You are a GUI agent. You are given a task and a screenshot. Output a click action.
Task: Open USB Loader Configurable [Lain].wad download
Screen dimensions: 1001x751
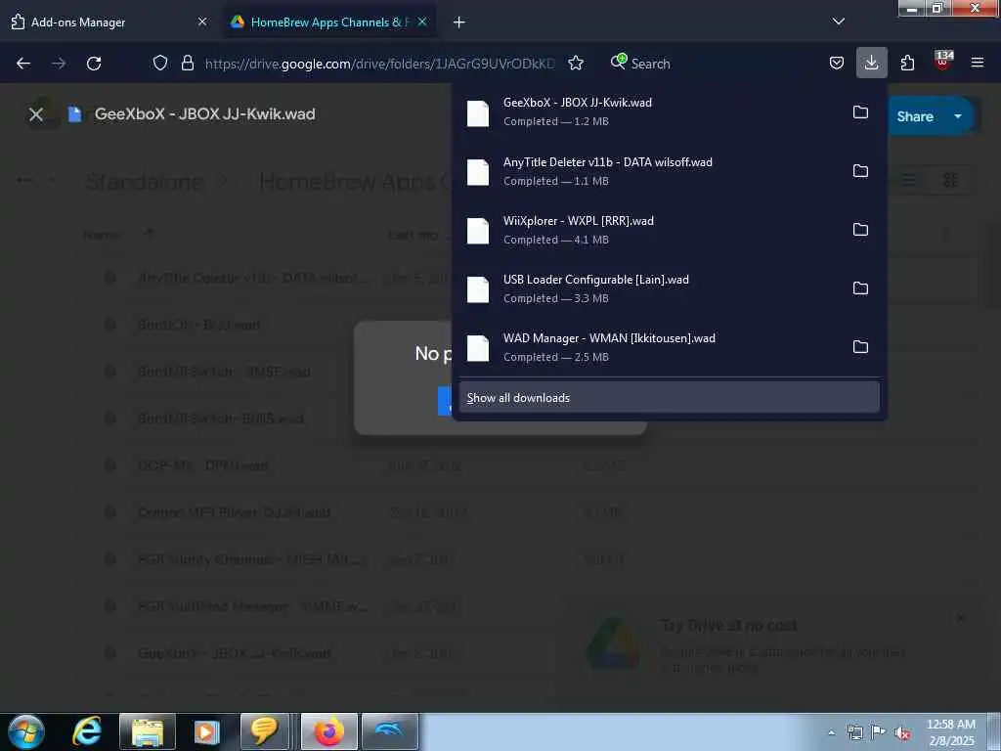pyautogui.click(x=652, y=288)
